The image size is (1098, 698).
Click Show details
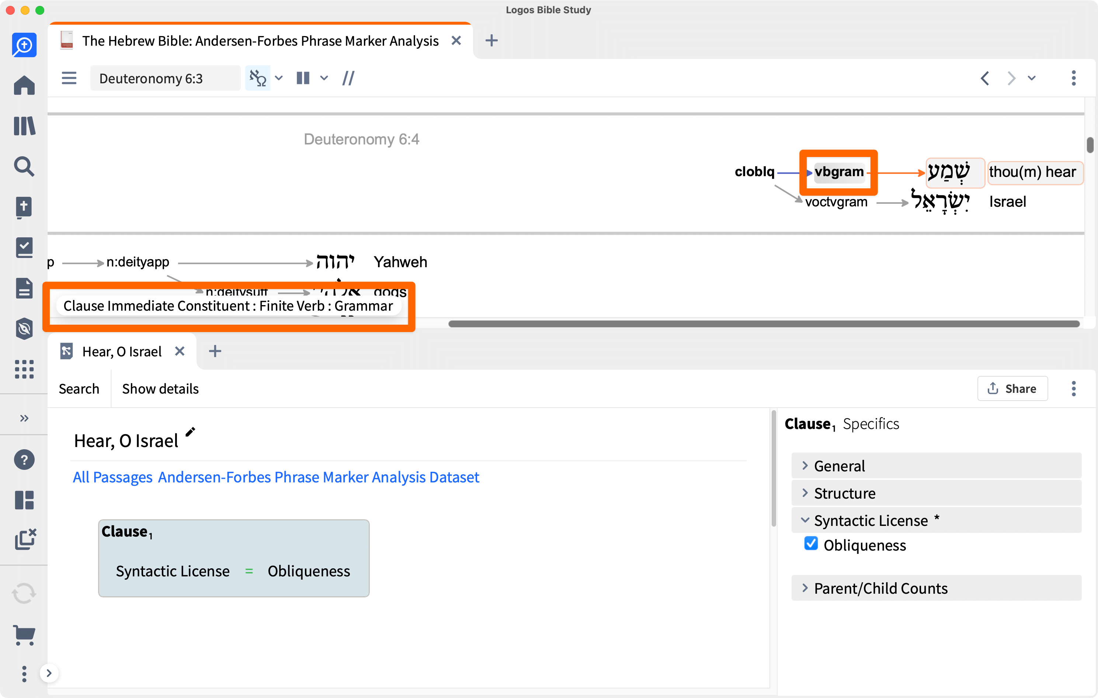tap(160, 389)
